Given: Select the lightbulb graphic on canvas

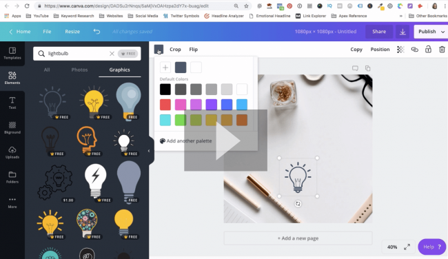Looking at the screenshot, I should click(x=298, y=177).
